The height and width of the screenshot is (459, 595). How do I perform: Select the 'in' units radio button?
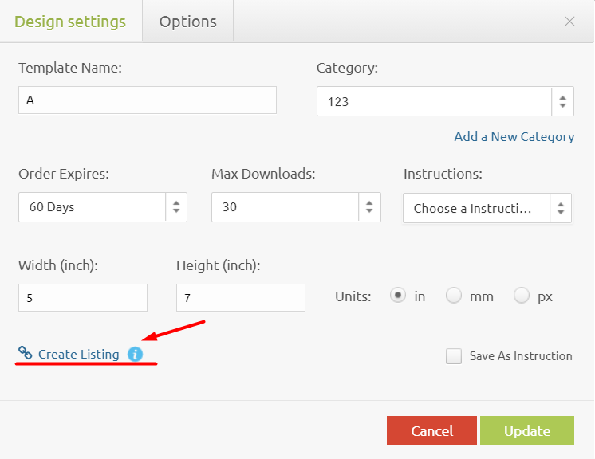pyautogui.click(x=397, y=296)
